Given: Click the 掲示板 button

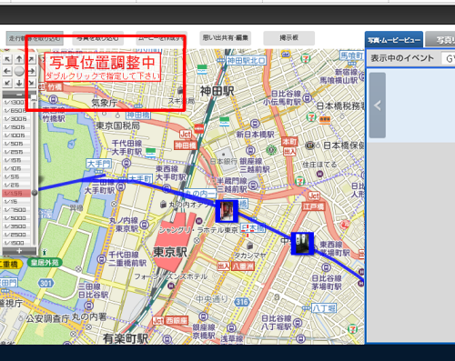Looking at the screenshot, I should point(288,38).
